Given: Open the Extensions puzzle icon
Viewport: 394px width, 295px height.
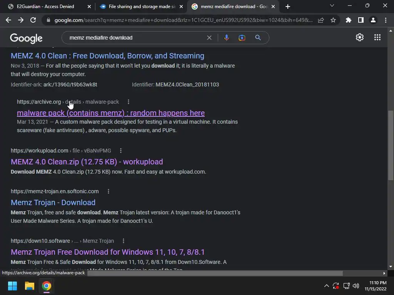Looking at the screenshot, I should (x=349, y=20).
